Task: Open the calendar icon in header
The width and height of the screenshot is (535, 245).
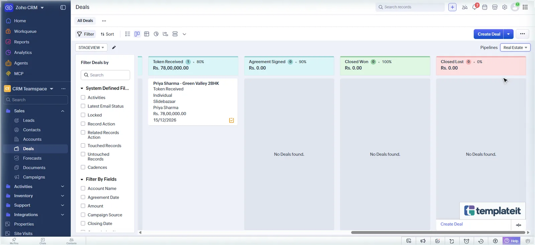Action: click(x=485, y=7)
